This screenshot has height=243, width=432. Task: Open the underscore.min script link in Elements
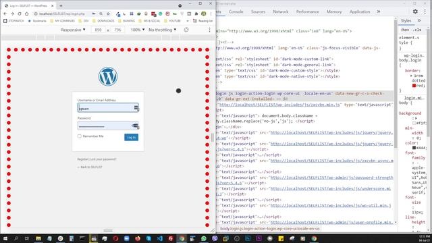(330, 189)
